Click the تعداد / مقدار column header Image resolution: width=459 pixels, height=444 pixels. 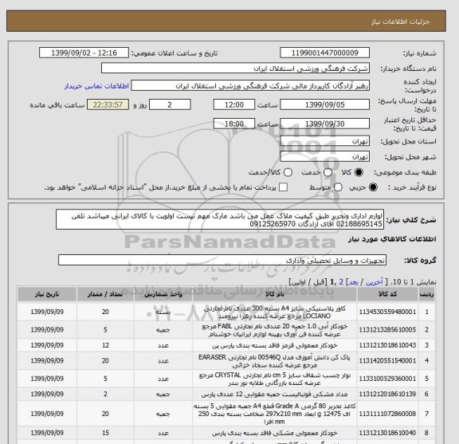(x=105, y=294)
